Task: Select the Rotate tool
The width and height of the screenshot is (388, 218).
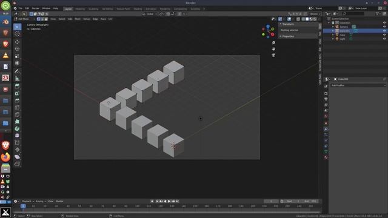Action: coord(17,49)
